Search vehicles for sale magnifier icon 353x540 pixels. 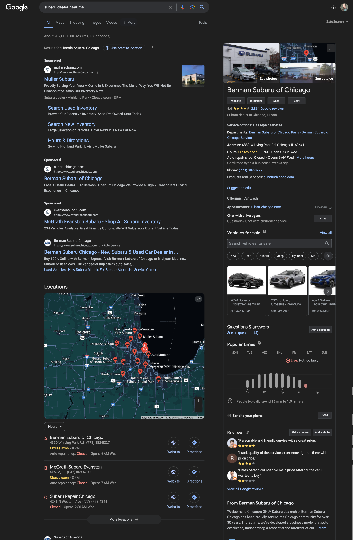coord(327,243)
